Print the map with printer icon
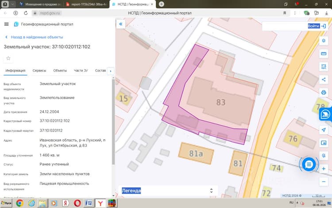 324,92
